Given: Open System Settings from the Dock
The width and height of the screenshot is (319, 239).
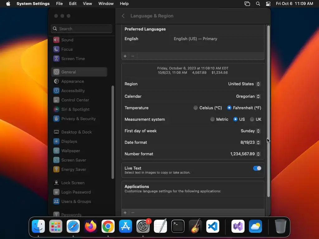Looking at the screenshot, I should [x=143, y=226].
